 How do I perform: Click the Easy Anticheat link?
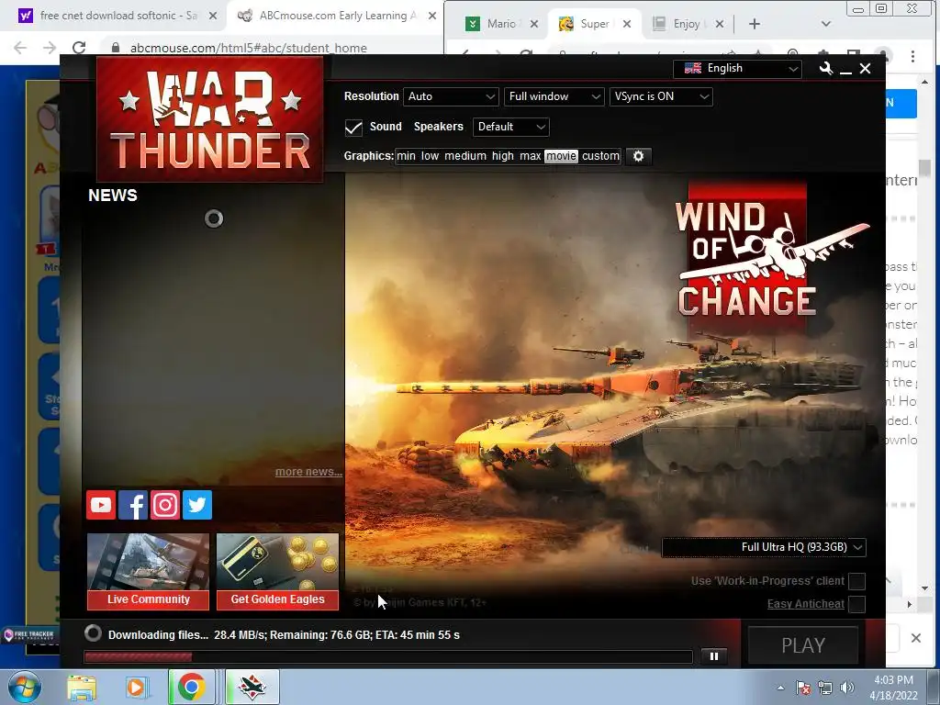806,604
